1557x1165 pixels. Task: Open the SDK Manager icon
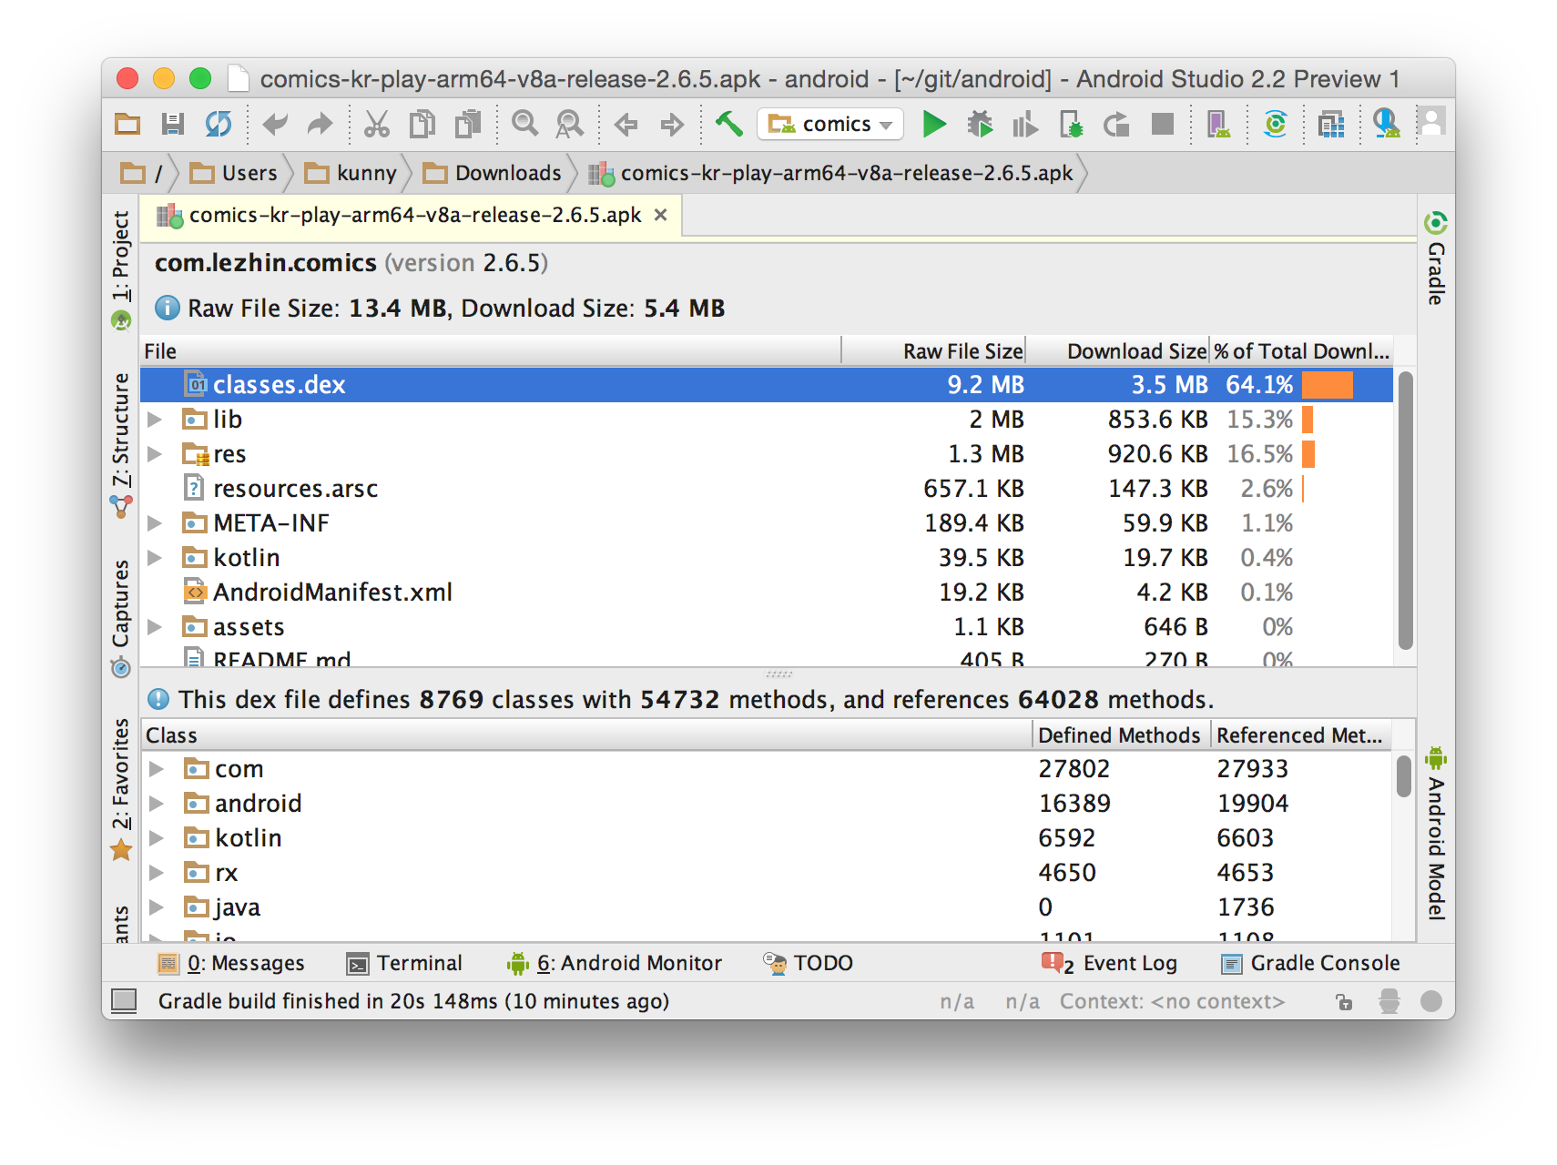(x=1386, y=124)
